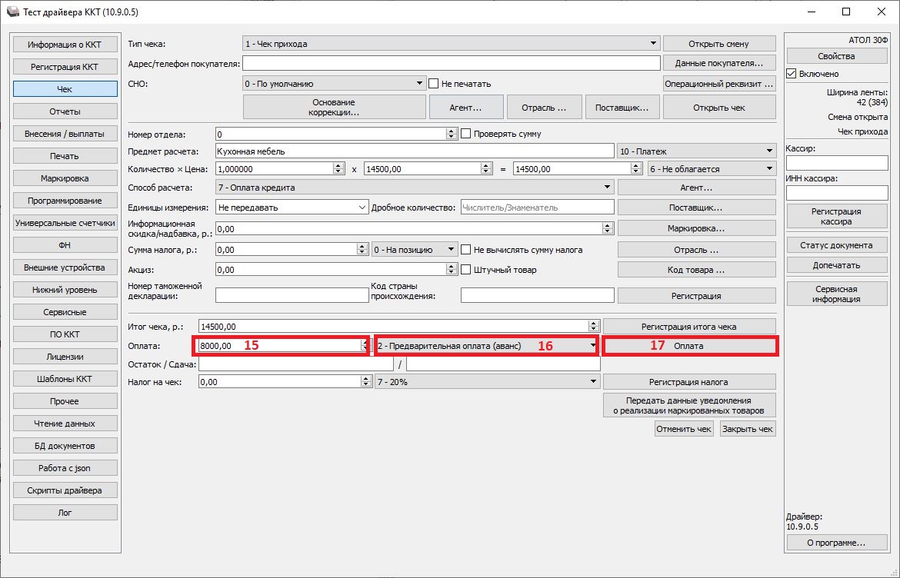Go to the 'Работа с json' section
The width and height of the screenshot is (900, 578).
tap(65, 468)
